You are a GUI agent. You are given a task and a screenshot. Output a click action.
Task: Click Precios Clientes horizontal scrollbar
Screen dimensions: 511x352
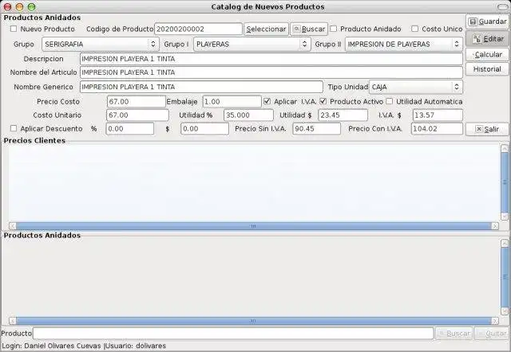coord(254,226)
